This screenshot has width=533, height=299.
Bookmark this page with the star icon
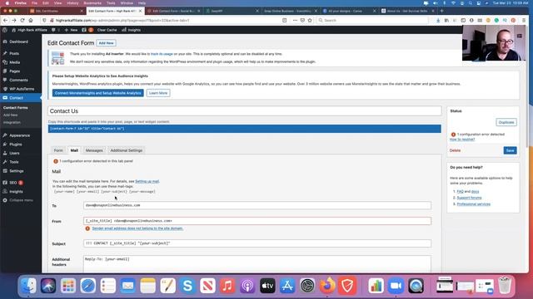click(310, 20)
